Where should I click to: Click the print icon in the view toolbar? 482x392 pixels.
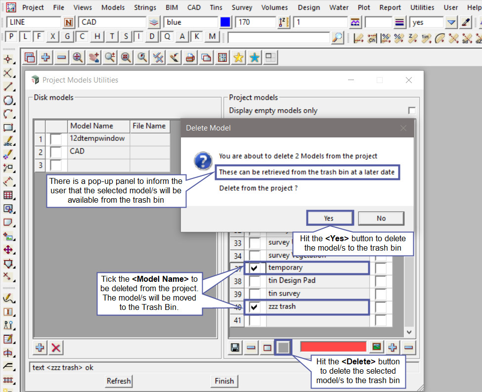click(x=190, y=58)
